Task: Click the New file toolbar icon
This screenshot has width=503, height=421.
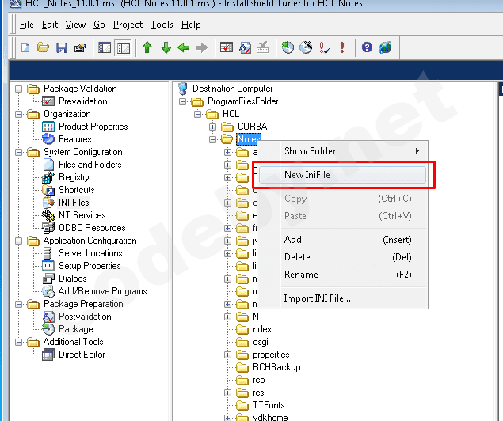Action: click(x=25, y=48)
